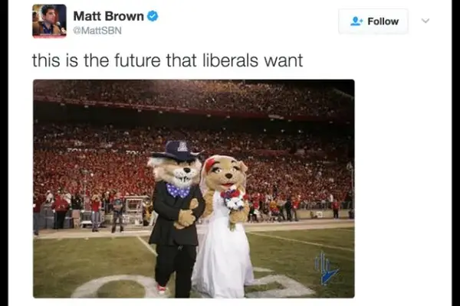Click the groom mascot's cowboy hat
This screenshot has height=306, width=460.
(x=178, y=150)
